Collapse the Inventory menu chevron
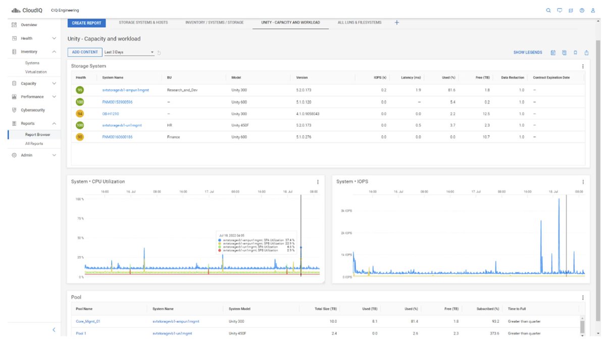Image resolution: width=606 pixels, height=345 pixels. click(x=54, y=51)
